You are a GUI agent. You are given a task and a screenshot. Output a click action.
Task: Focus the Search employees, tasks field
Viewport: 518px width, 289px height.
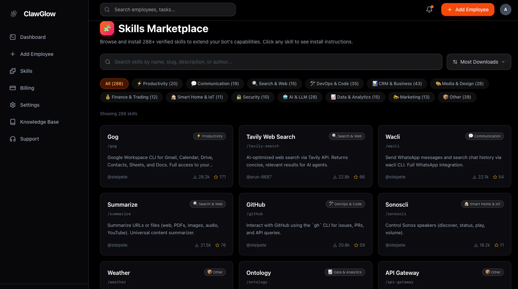point(168,10)
